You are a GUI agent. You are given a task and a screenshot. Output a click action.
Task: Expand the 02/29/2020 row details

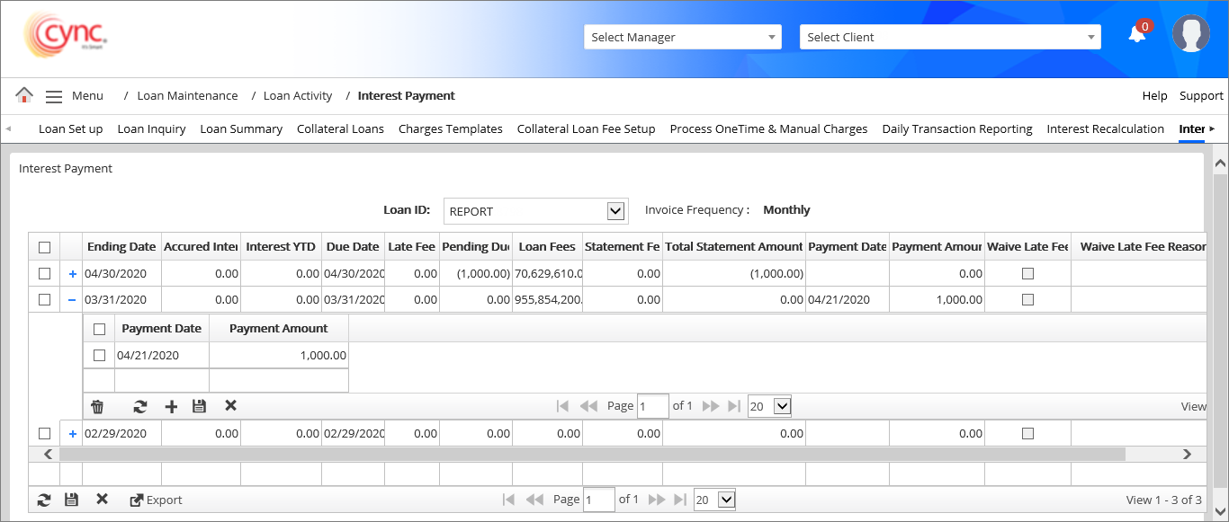[73, 434]
